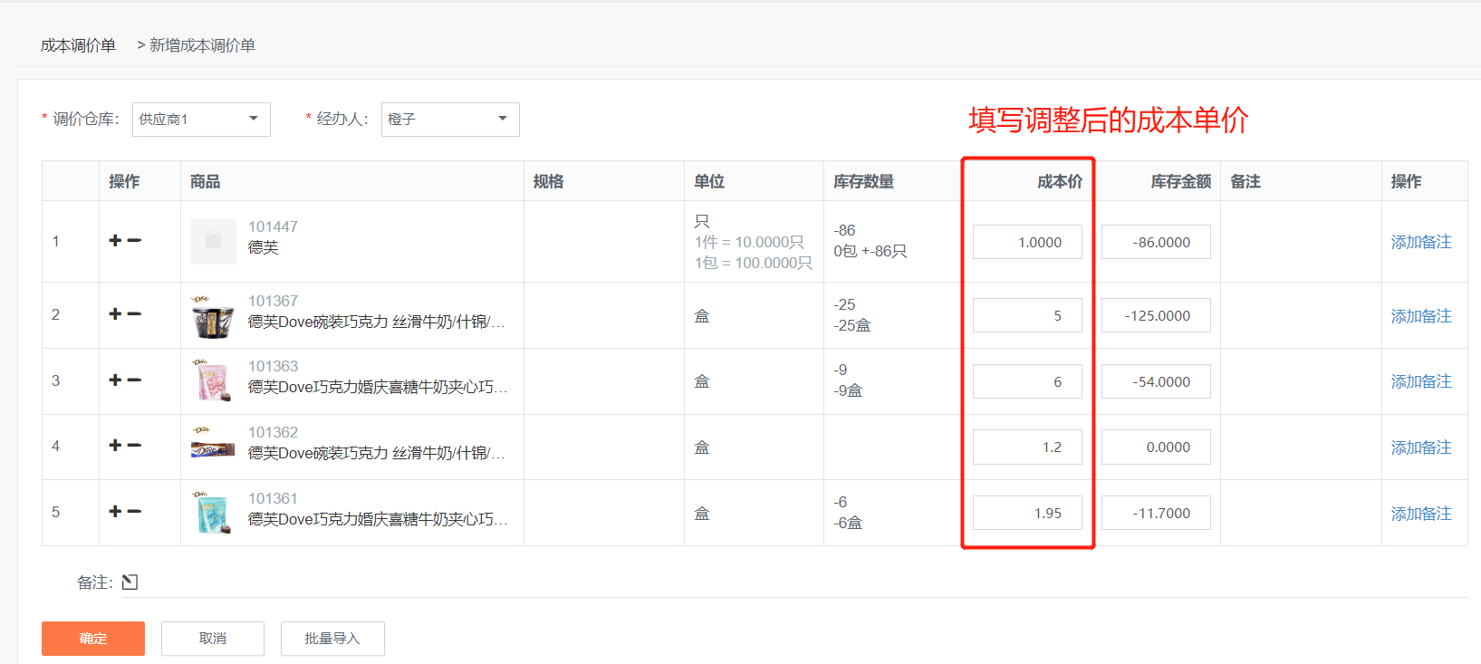Click the 新增成本调价单 breadcrumb
Screen dimensions: 1481x664
point(202,45)
